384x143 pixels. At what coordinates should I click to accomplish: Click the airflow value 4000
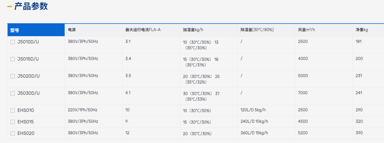tap(303, 59)
